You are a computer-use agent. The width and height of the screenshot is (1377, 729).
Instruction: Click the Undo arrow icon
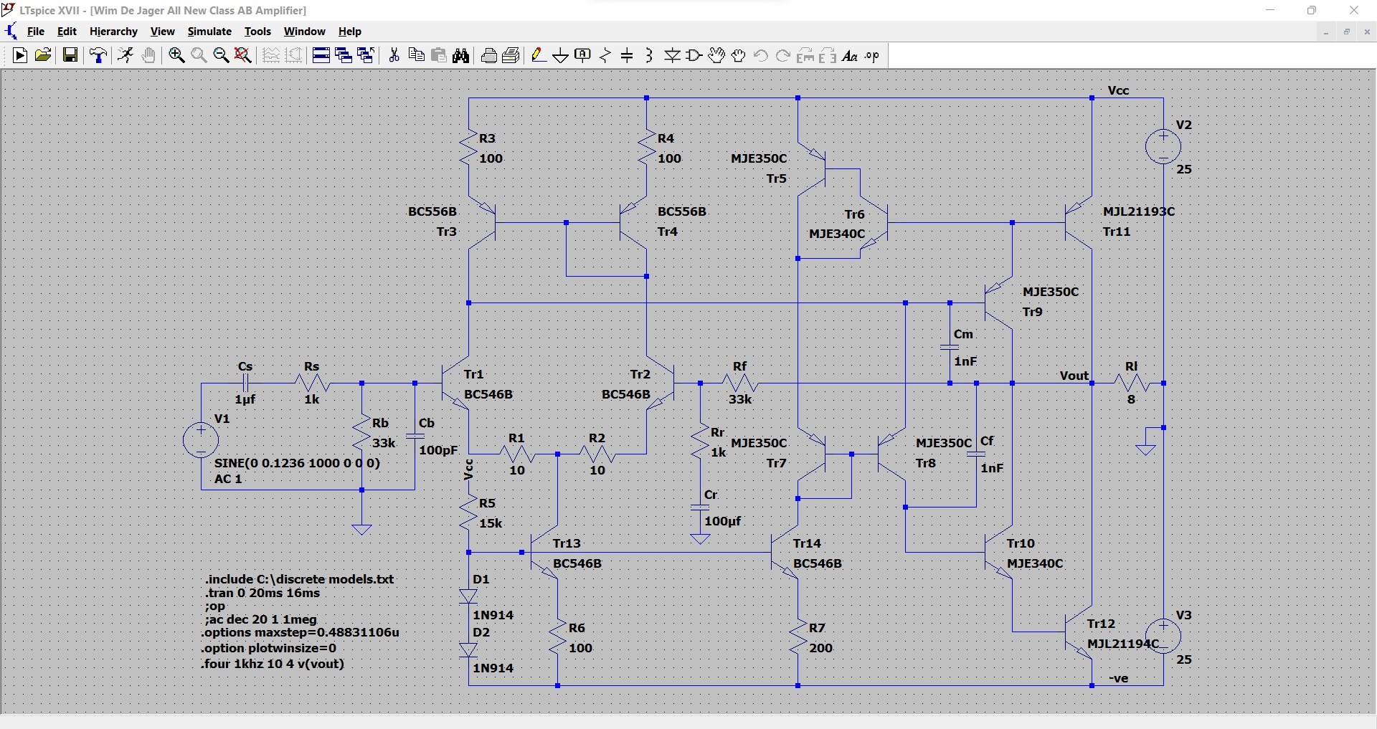pos(761,56)
